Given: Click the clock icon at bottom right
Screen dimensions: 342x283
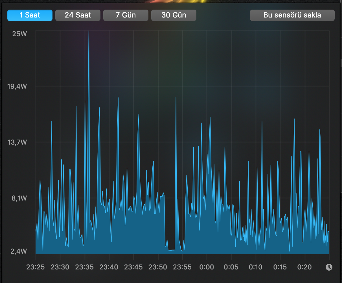Looking at the screenshot, I should coord(329,267).
